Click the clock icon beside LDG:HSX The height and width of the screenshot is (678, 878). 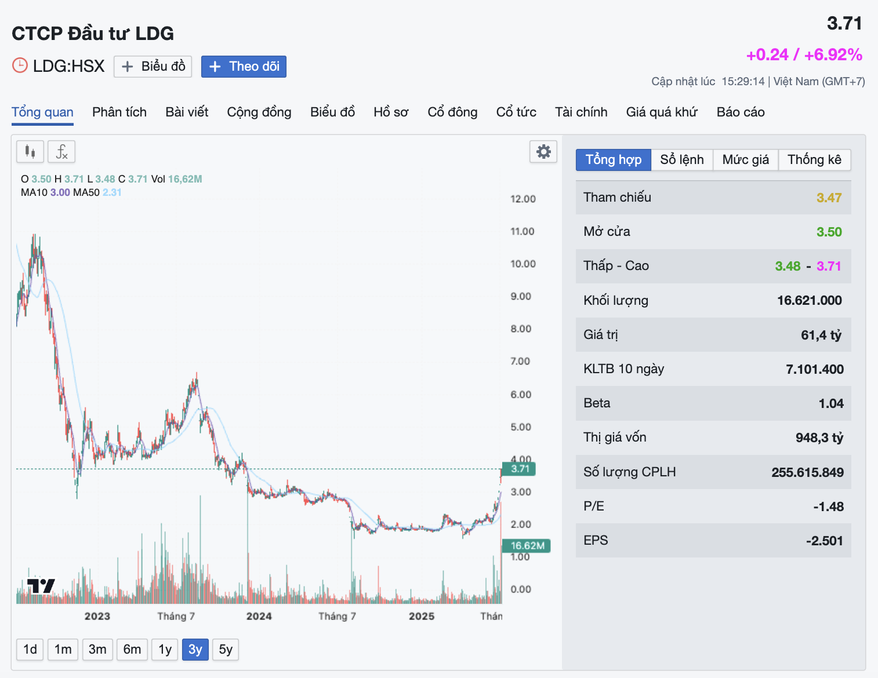20,65
